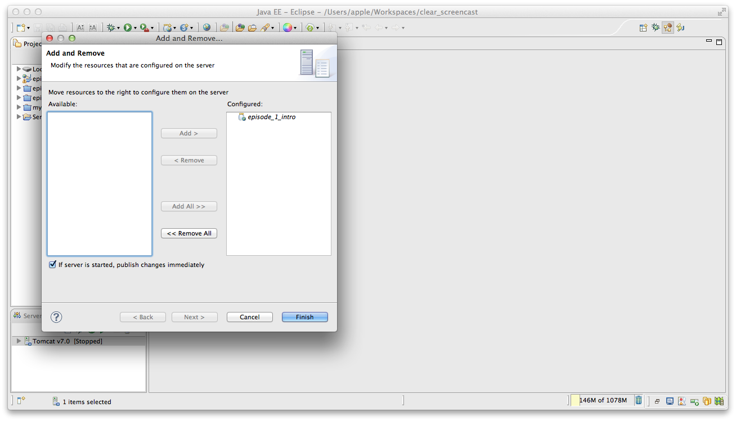Click the Remove All button
Screen dimensions: 736x421
coord(189,233)
